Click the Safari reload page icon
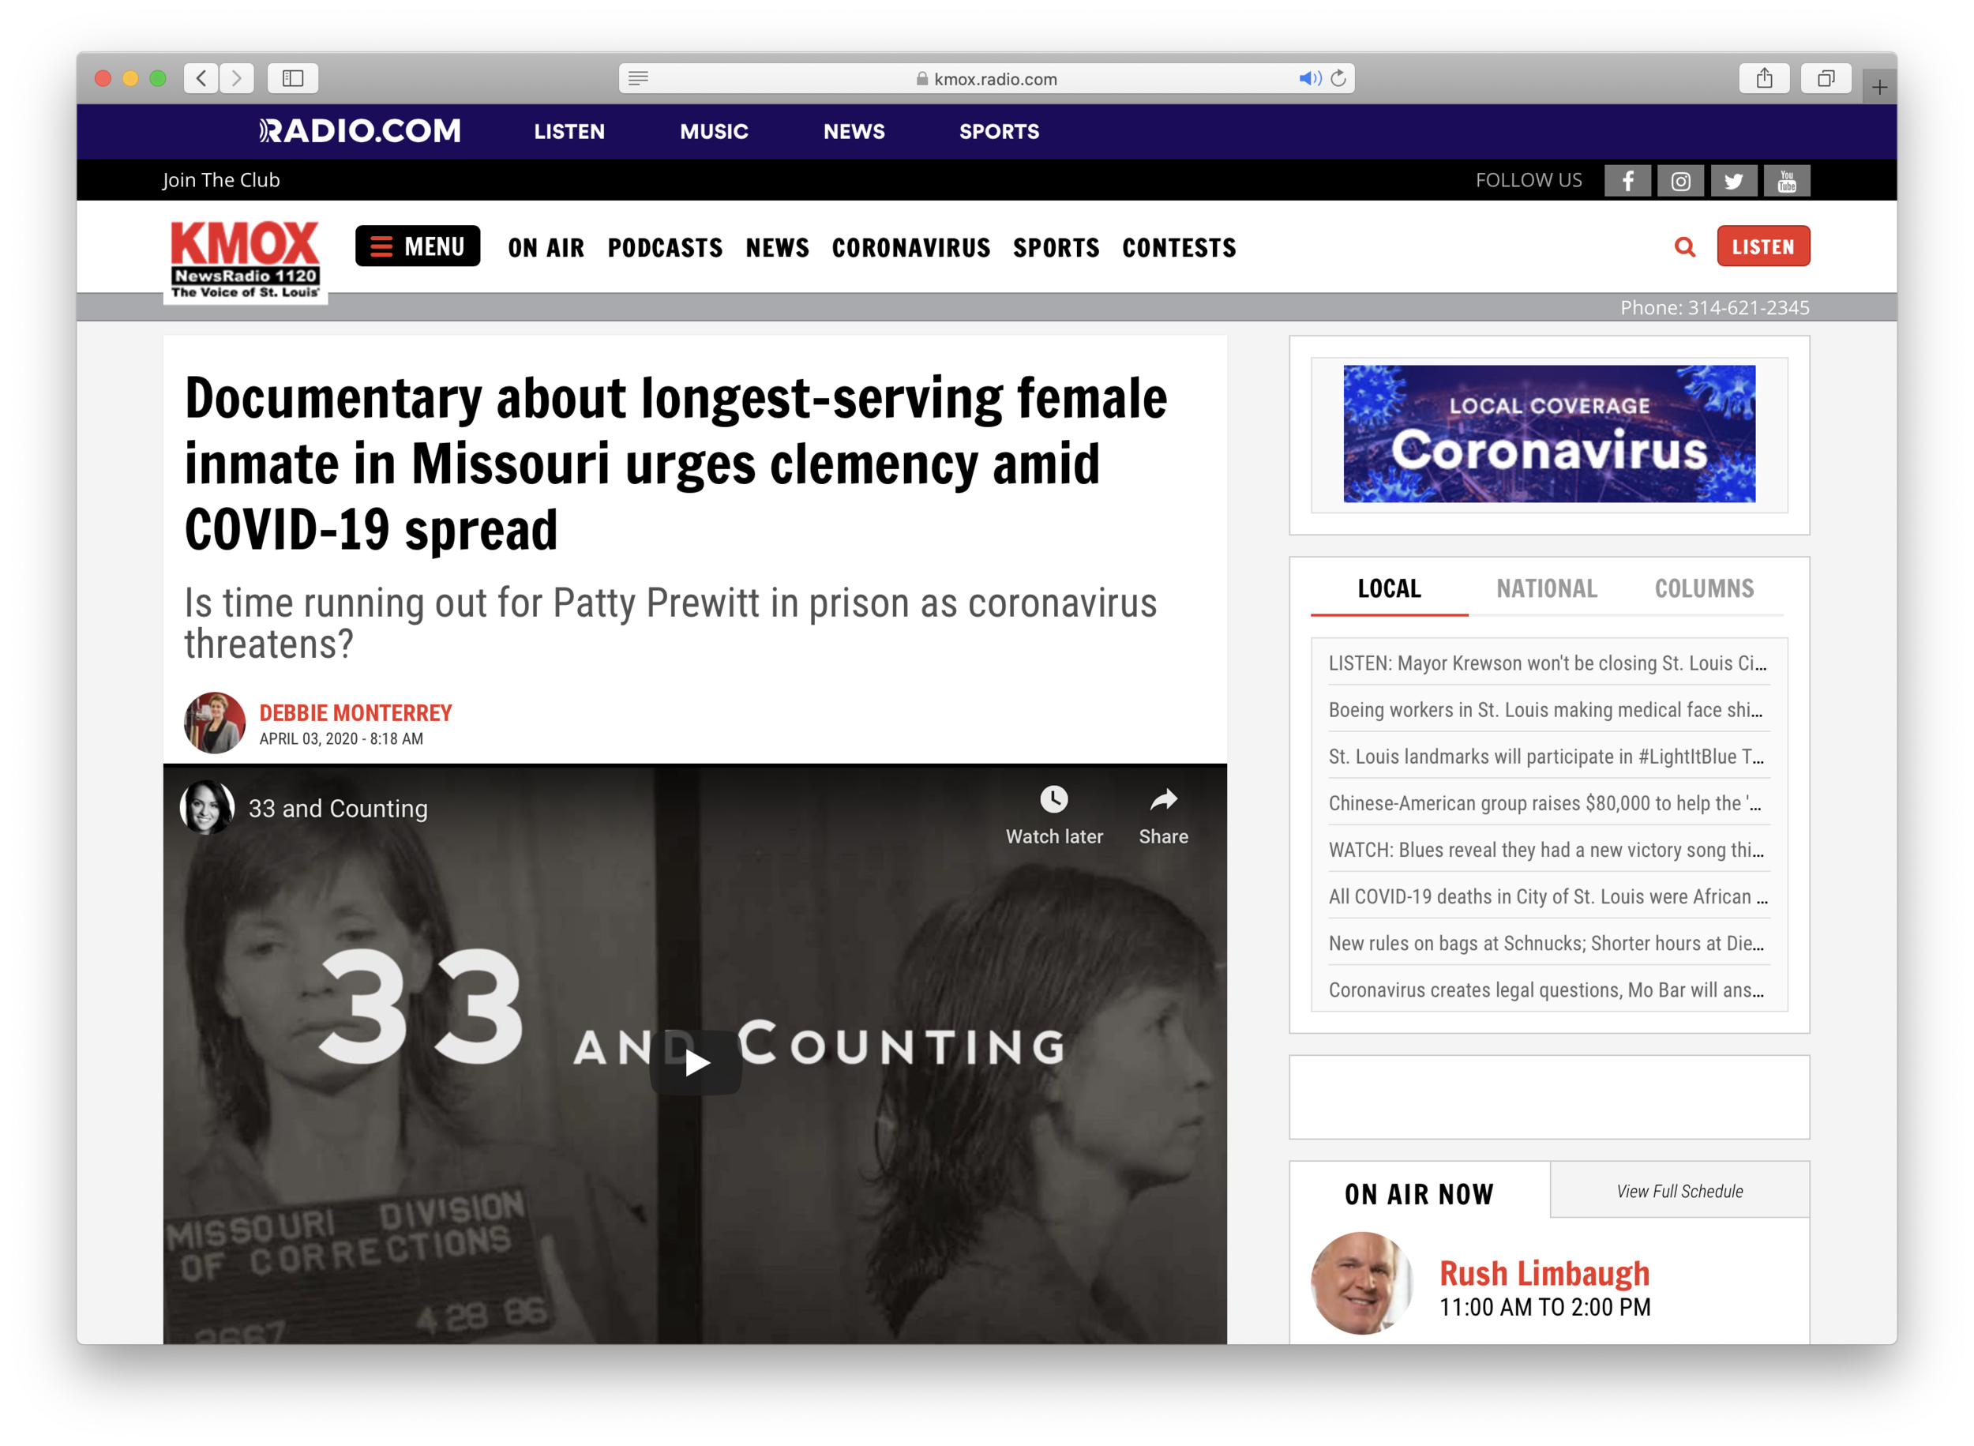This screenshot has width=1974, height=1446. (x=1338, y=79)
